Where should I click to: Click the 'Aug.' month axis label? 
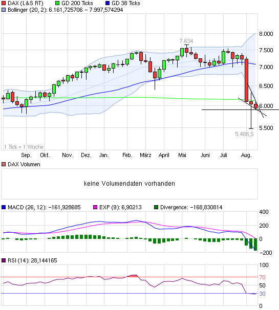(x=246, y=156)
